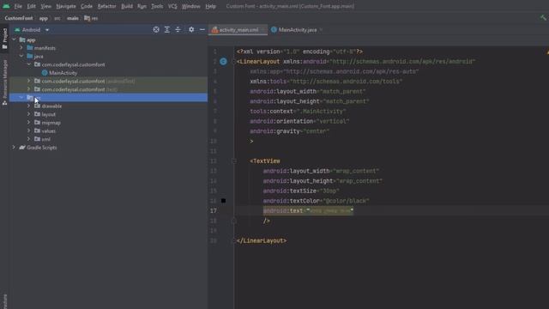Viewport: 549px width, 309px height.
Task: Click the closing LinearLayout tag
Action: click(262, 240)
